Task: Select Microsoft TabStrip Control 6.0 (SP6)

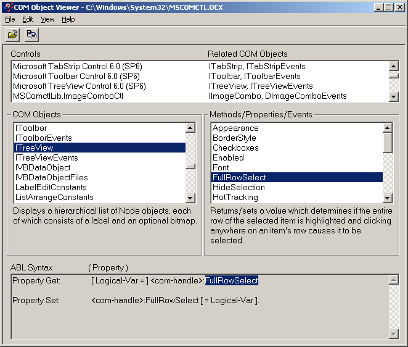Action: 78,66
